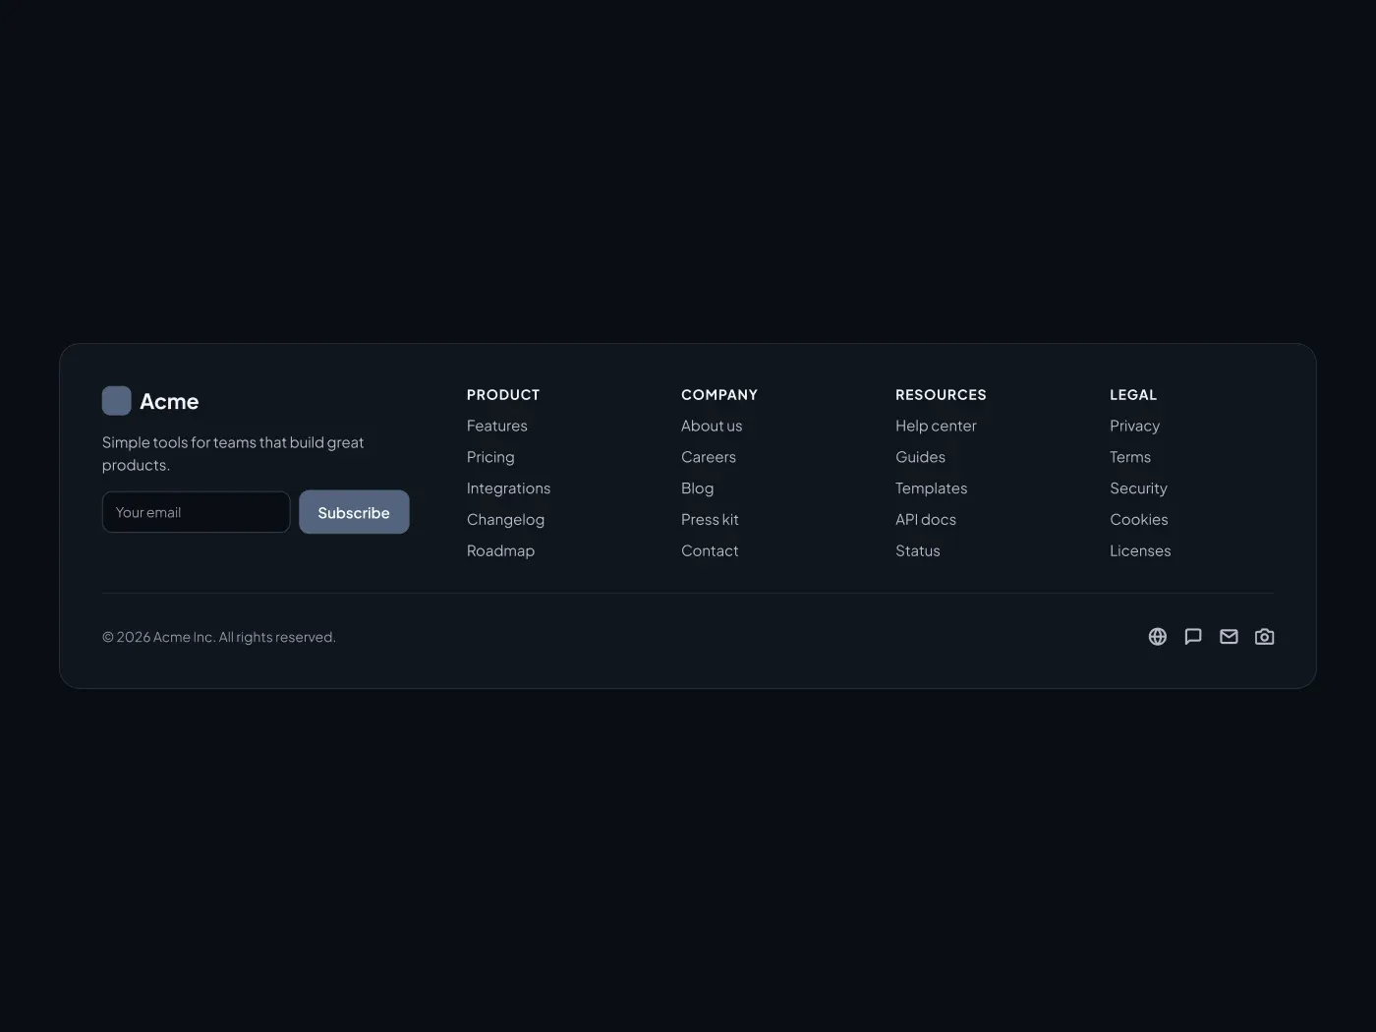Click the PRODUCT column heading
1376x1032 pixels.
point(503,395)
